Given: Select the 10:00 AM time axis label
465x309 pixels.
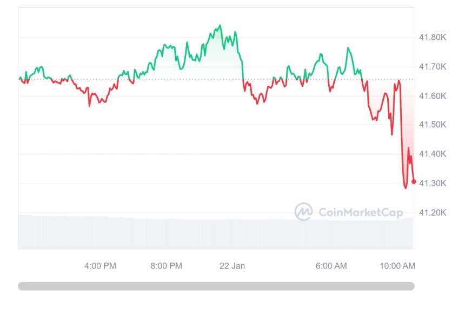Looking at the screenshot, I should 397,266.
